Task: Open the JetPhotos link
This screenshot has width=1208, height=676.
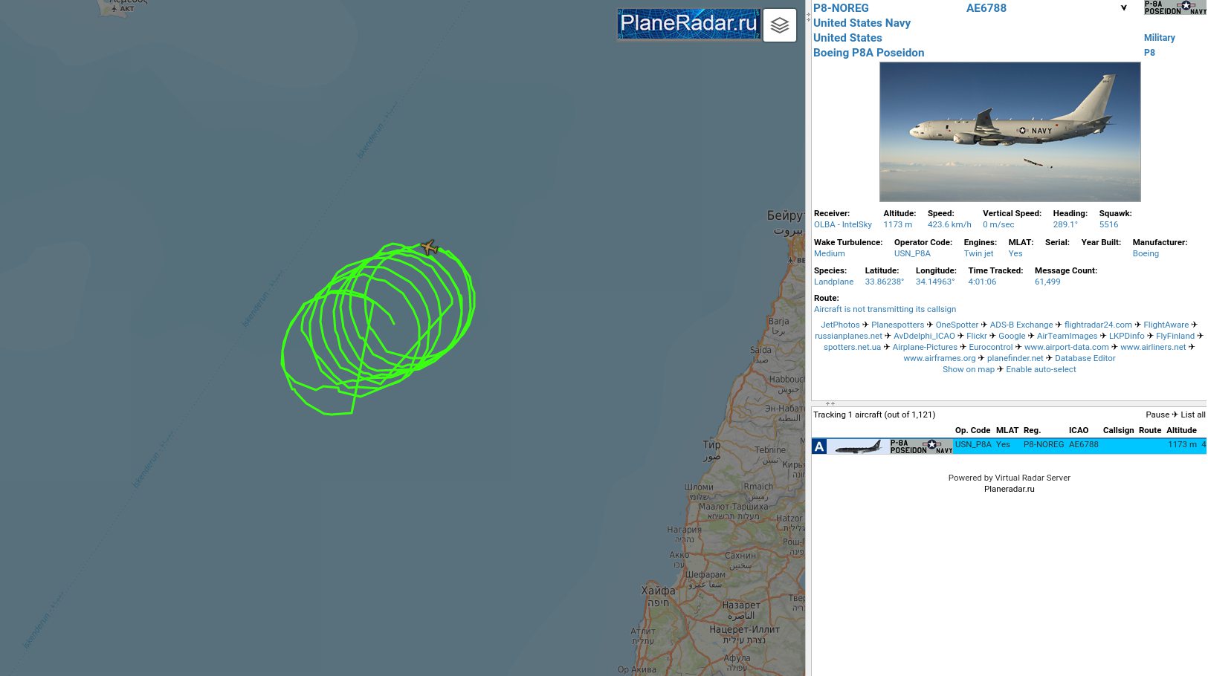Action: click(840, 325)
